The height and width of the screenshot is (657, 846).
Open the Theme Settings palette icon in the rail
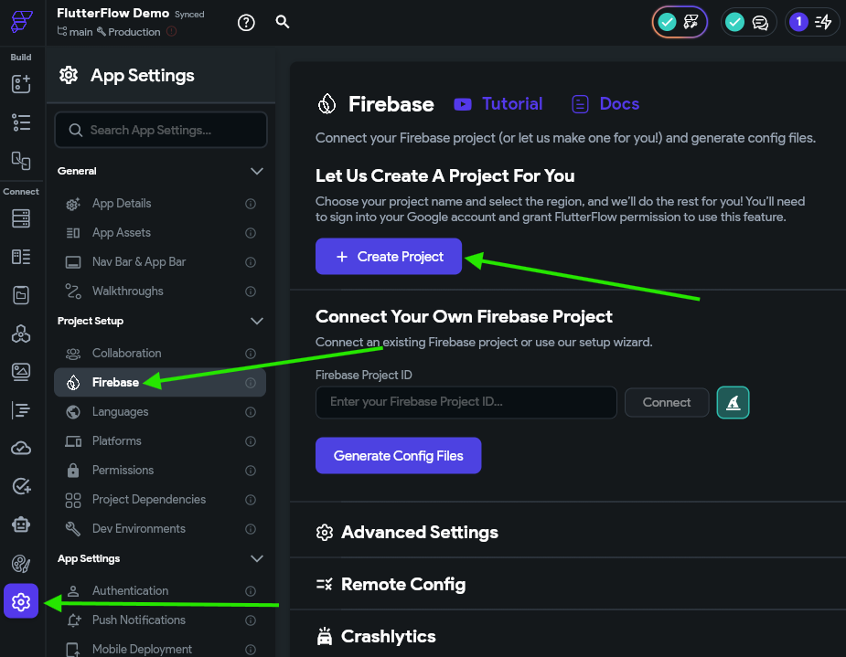(x=21, y=564)
